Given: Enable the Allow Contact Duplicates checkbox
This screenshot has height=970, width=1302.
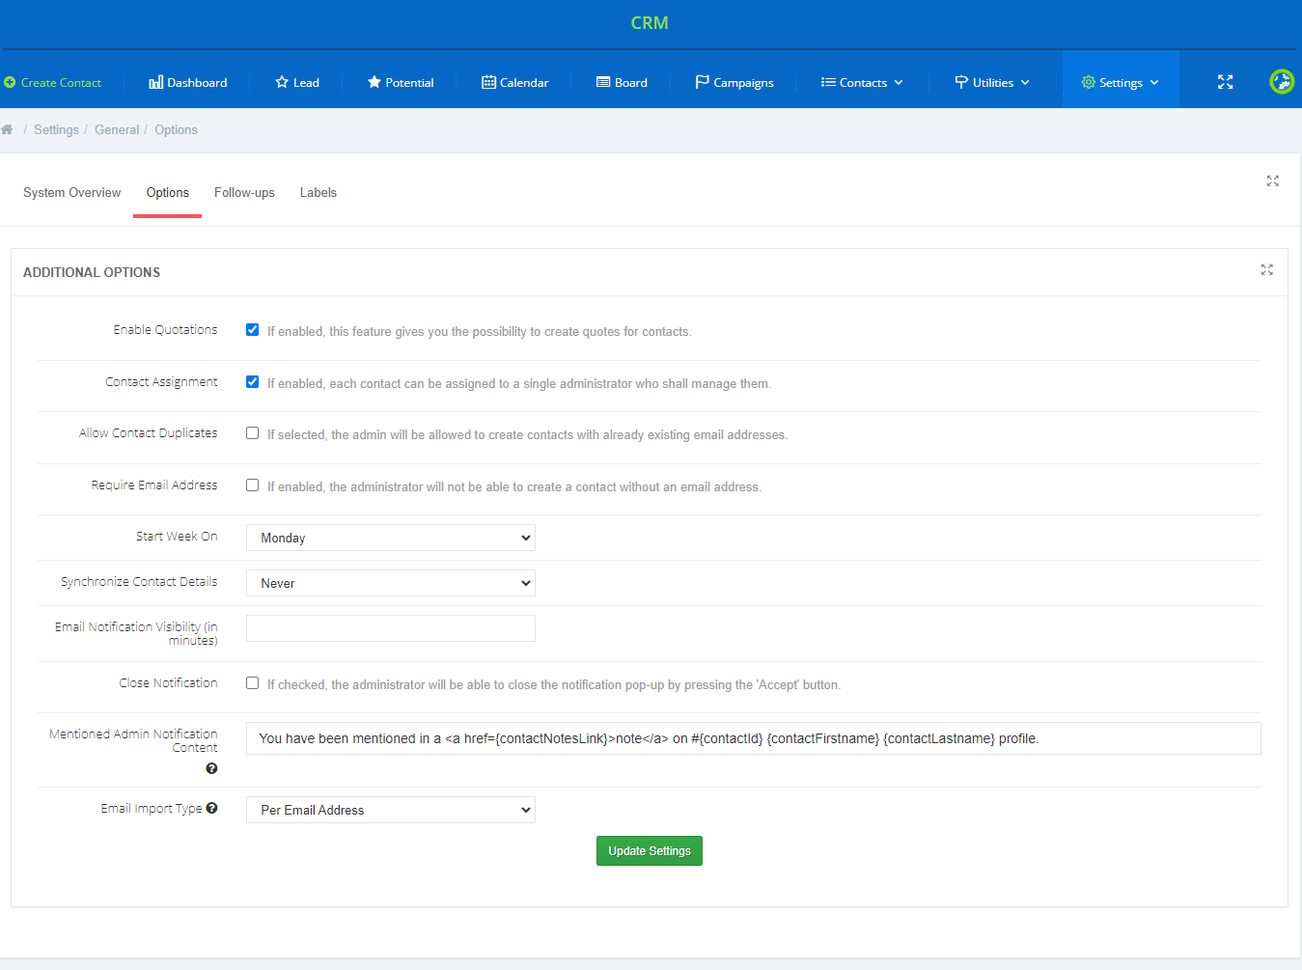Looking at the screenshot, I should [253, 433].
